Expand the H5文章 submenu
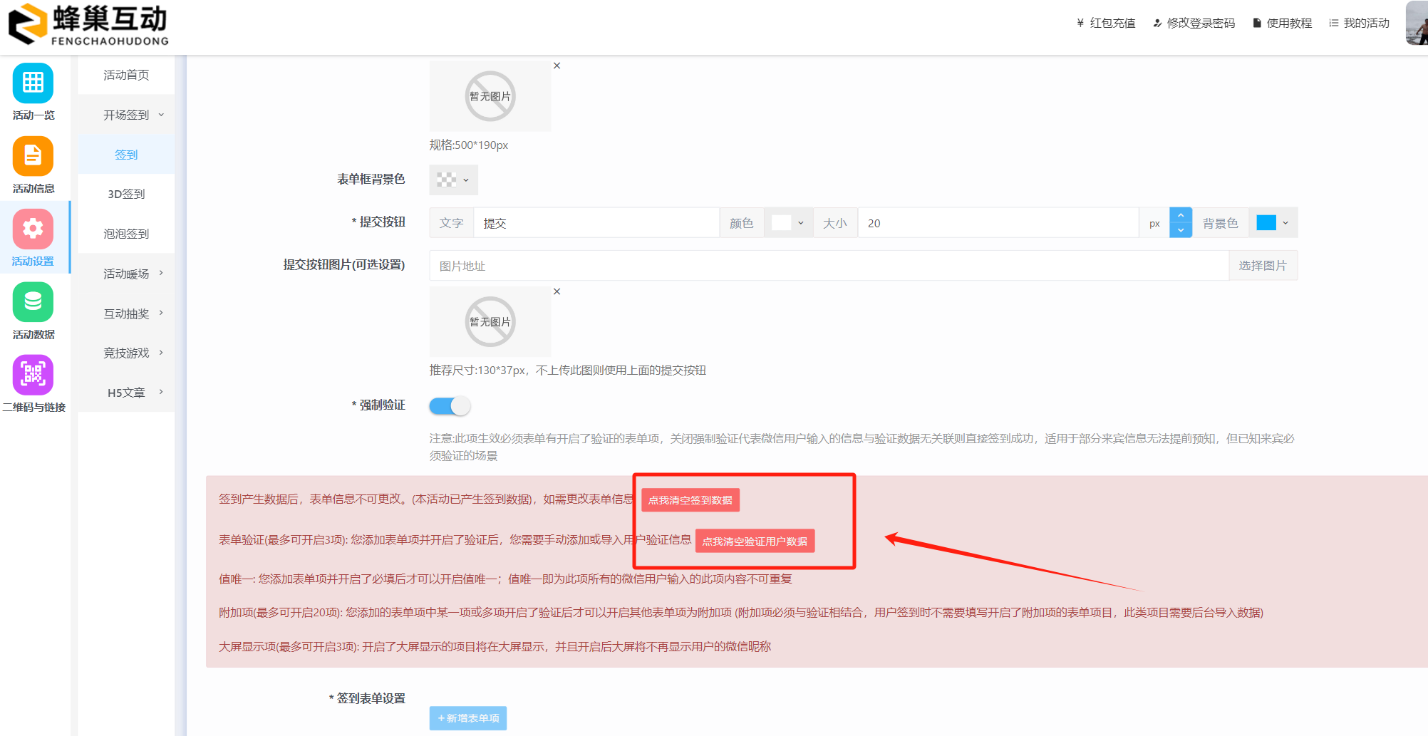Screen dimensions: 1428x736 127,393
